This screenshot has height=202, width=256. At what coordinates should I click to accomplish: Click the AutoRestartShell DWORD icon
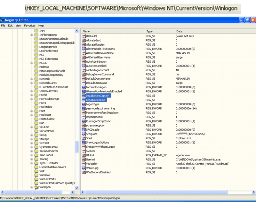(84, 66)
